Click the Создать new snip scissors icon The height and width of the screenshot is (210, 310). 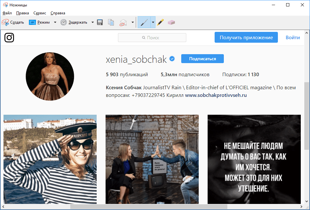5,22
